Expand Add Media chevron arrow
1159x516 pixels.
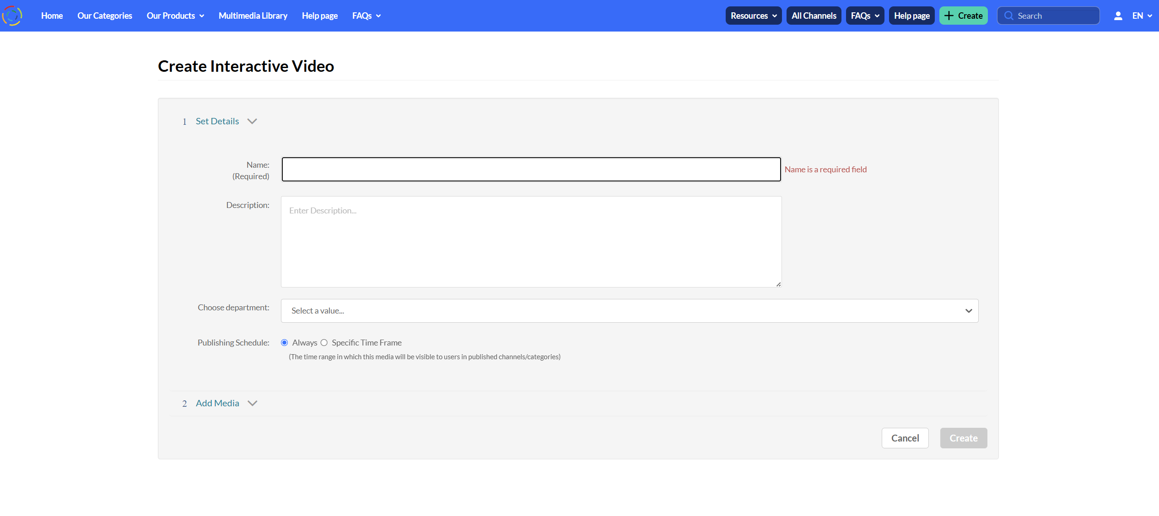point(252,403)
